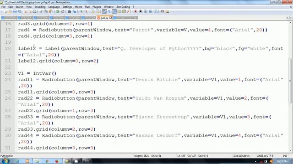Click in line 21 'label2.grid(column=0,row=2)'
This screenshot has width=293, height=164.
(58, 61)
